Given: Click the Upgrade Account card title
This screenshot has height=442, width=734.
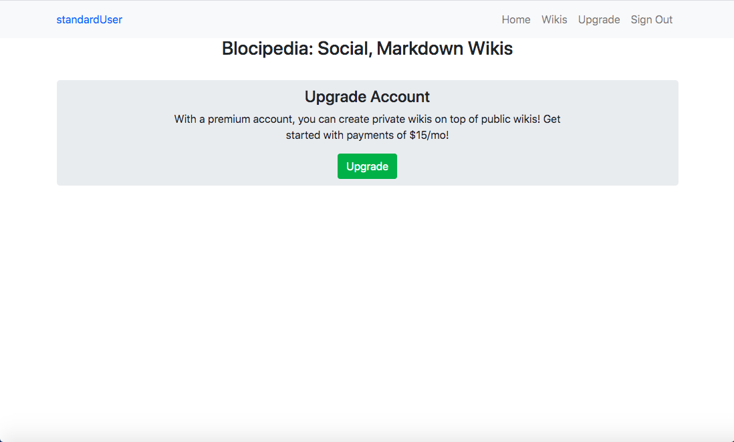Looking at the screenshot, I should (367, 96).
